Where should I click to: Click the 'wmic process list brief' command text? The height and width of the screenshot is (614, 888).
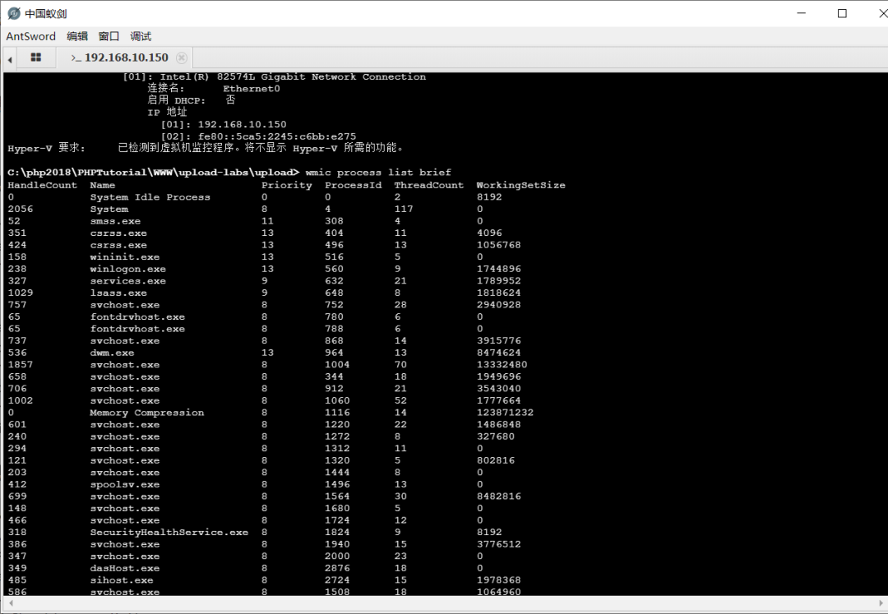tap(378, 172)
